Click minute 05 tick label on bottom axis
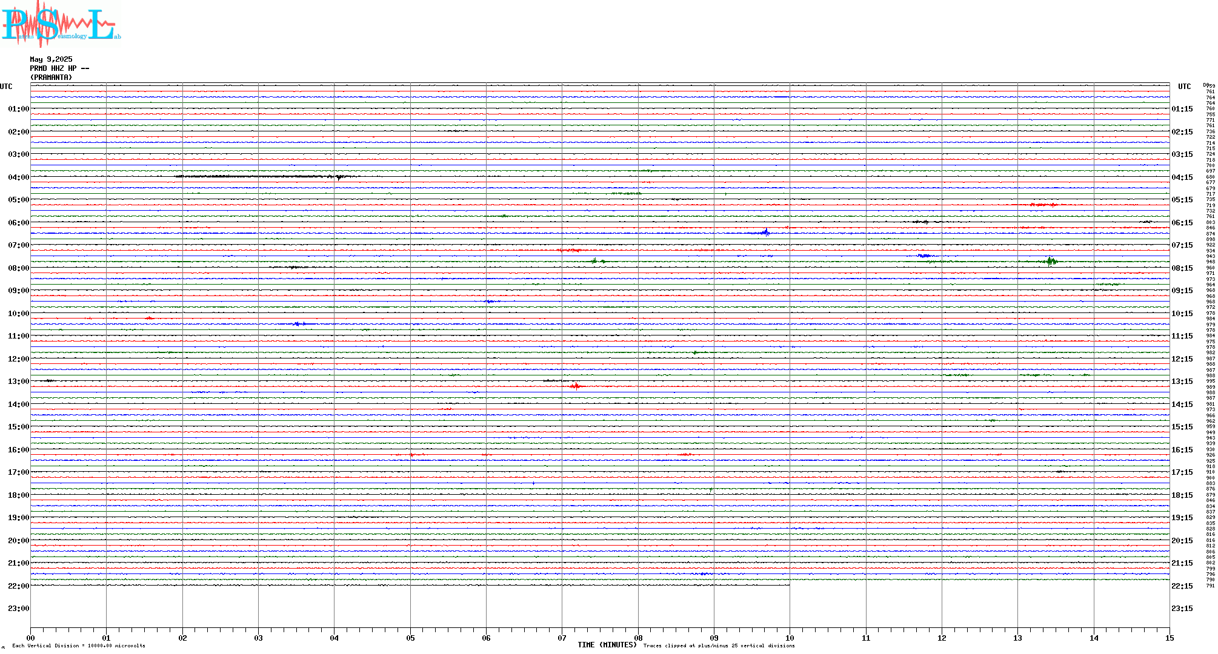 410,638
